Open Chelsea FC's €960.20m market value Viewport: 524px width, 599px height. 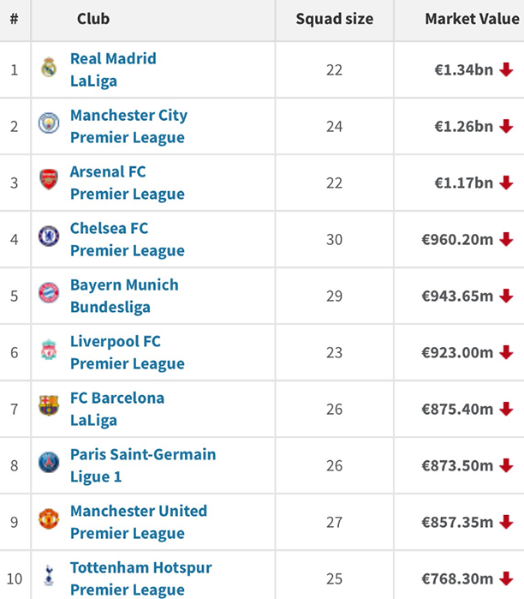coord(457,239)
